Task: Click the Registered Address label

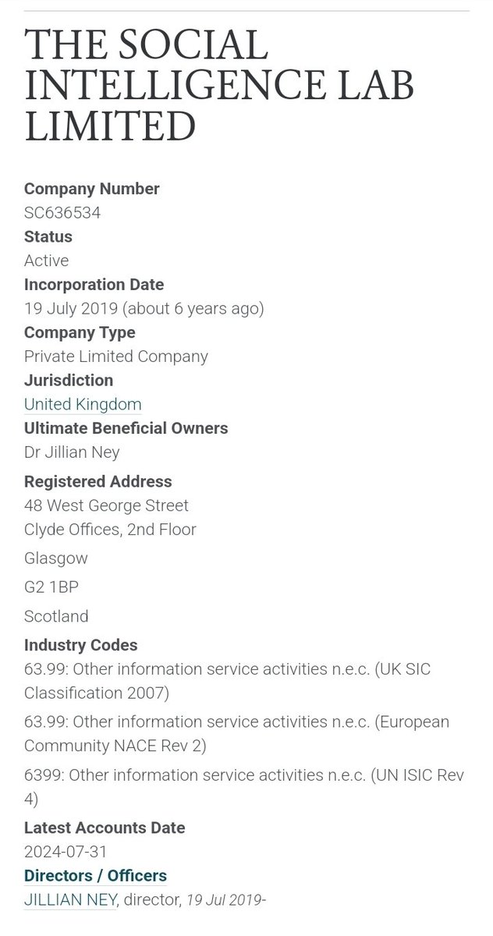Action: click(x=98, y=481)
